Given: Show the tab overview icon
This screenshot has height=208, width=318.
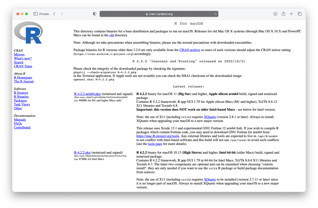Looking at the screenshot, I should point(300,14).
